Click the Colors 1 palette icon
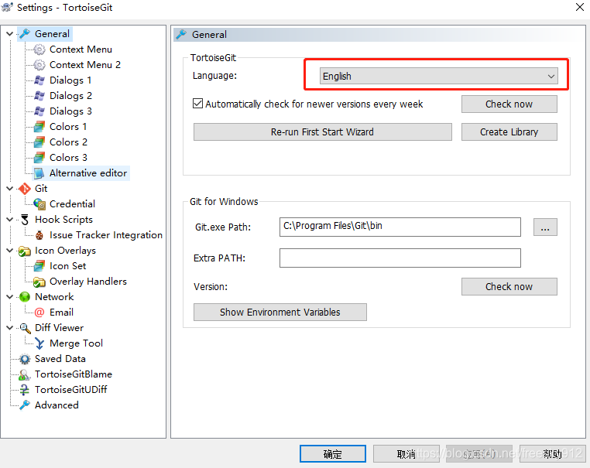This screenshot has width=590, height=468. tap(39, 127)
